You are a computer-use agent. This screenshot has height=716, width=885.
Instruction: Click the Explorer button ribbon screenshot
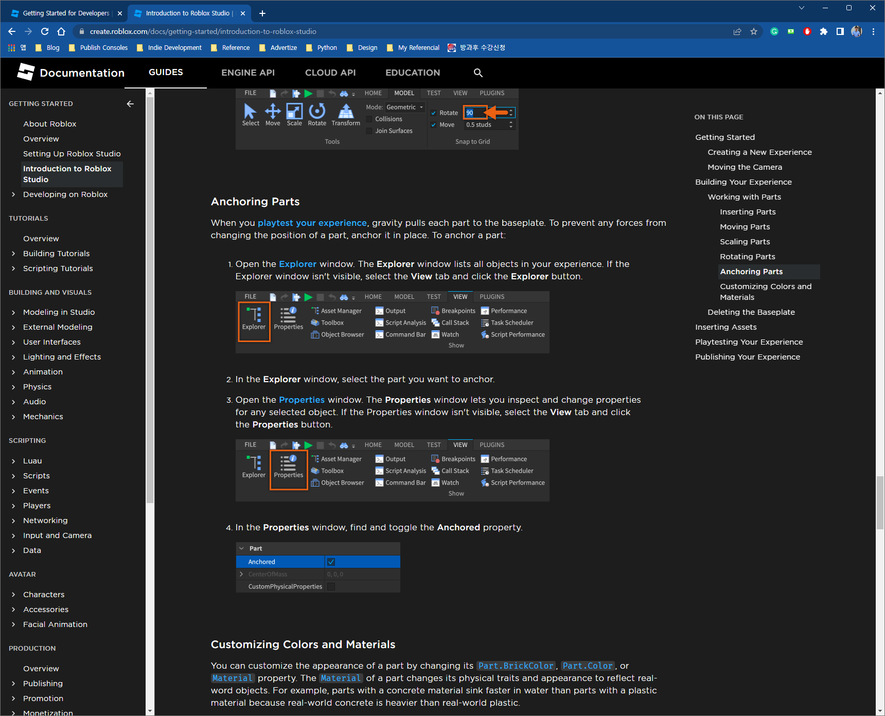(x=393, y=322)
